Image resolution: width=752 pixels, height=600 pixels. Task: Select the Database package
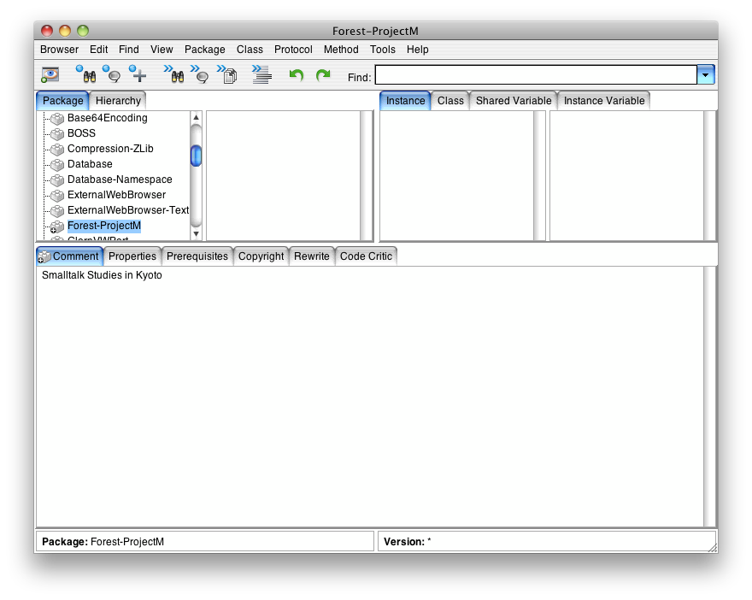(x=90, y=164)
